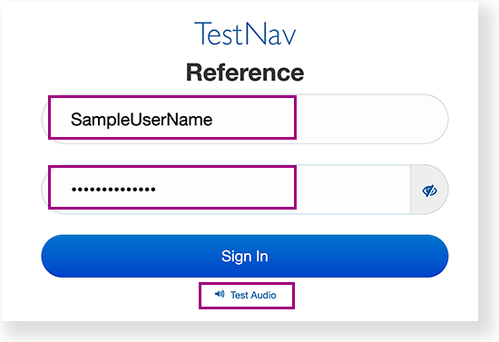Click the "Nav" portion of the TestNav logo
Viewport: 499px width, 342px height.
[x=271, y=34]
